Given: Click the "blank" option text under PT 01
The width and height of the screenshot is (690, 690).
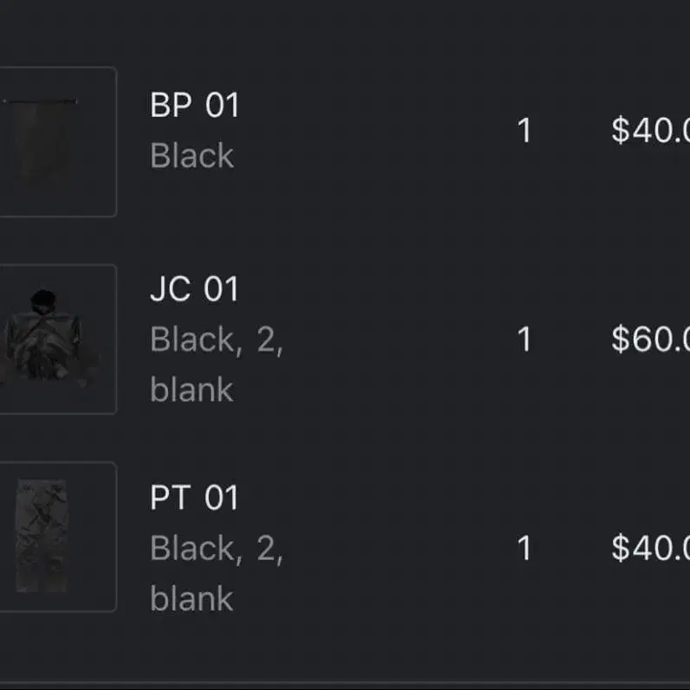Looking at the screenshot, I should click(x=191, y=599).
